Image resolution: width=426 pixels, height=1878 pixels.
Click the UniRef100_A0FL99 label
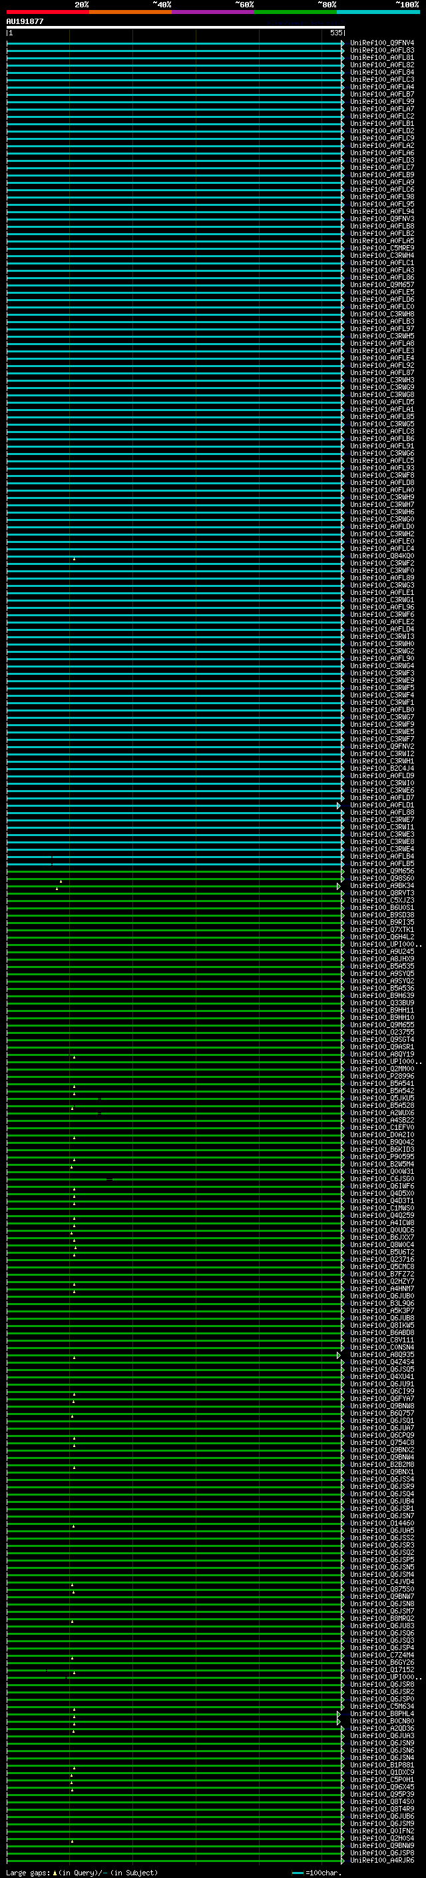tap(381, 101)
